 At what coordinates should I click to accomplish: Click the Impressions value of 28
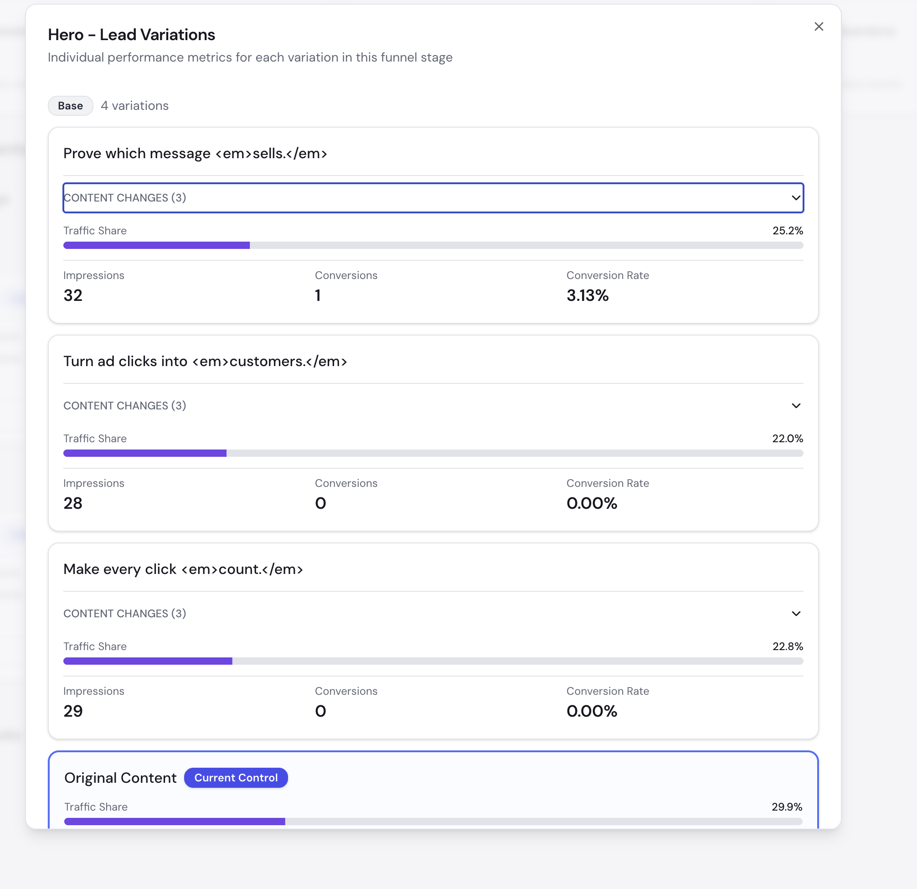click(x=72, y=503)
